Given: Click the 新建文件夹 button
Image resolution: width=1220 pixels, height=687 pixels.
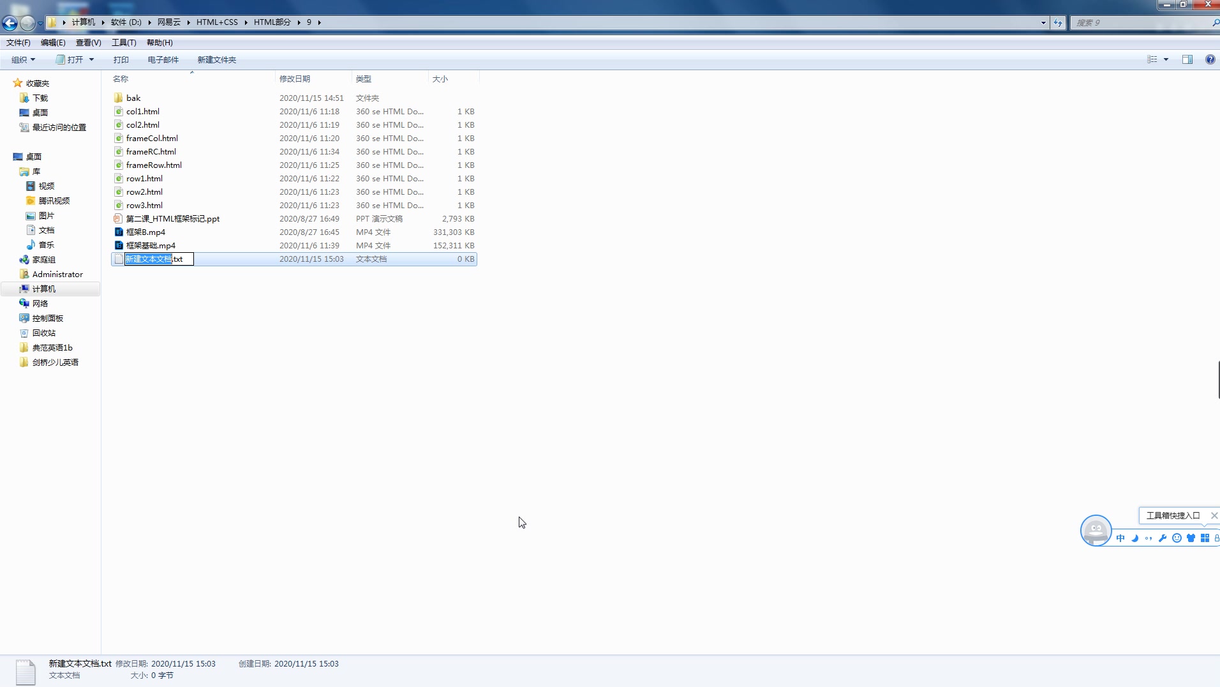Looking at the screenshot, I should click(217, 59).
